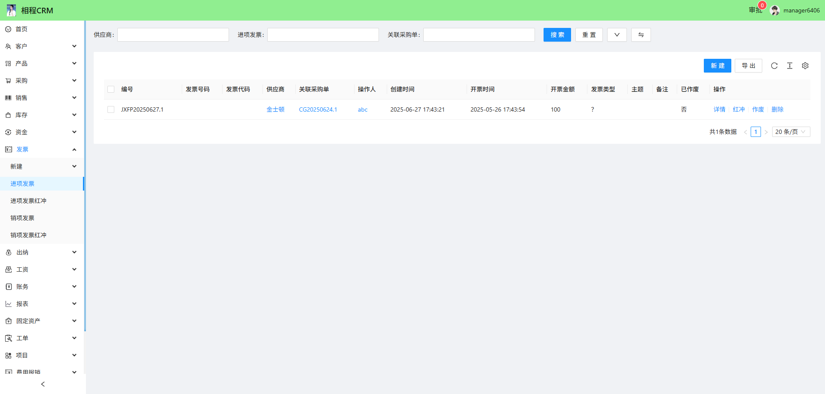Click 删除 for the invoice row
The image size is (825, 394).
click(777, 109)
